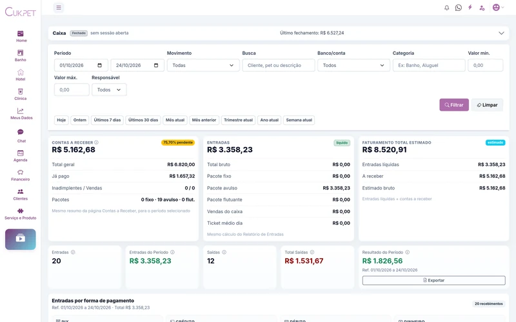The width and height of the screenshot is (516, 322).
Task: Open the Responsável dropdown
Action: pos(109,90)
